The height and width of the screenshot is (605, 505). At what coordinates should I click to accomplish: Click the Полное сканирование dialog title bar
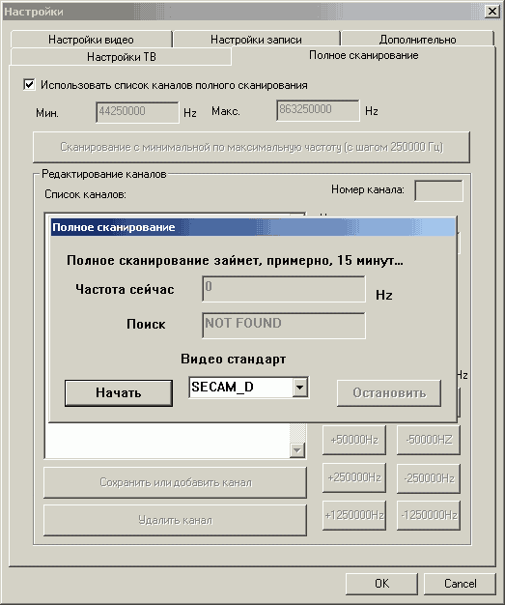pos(253,227)
